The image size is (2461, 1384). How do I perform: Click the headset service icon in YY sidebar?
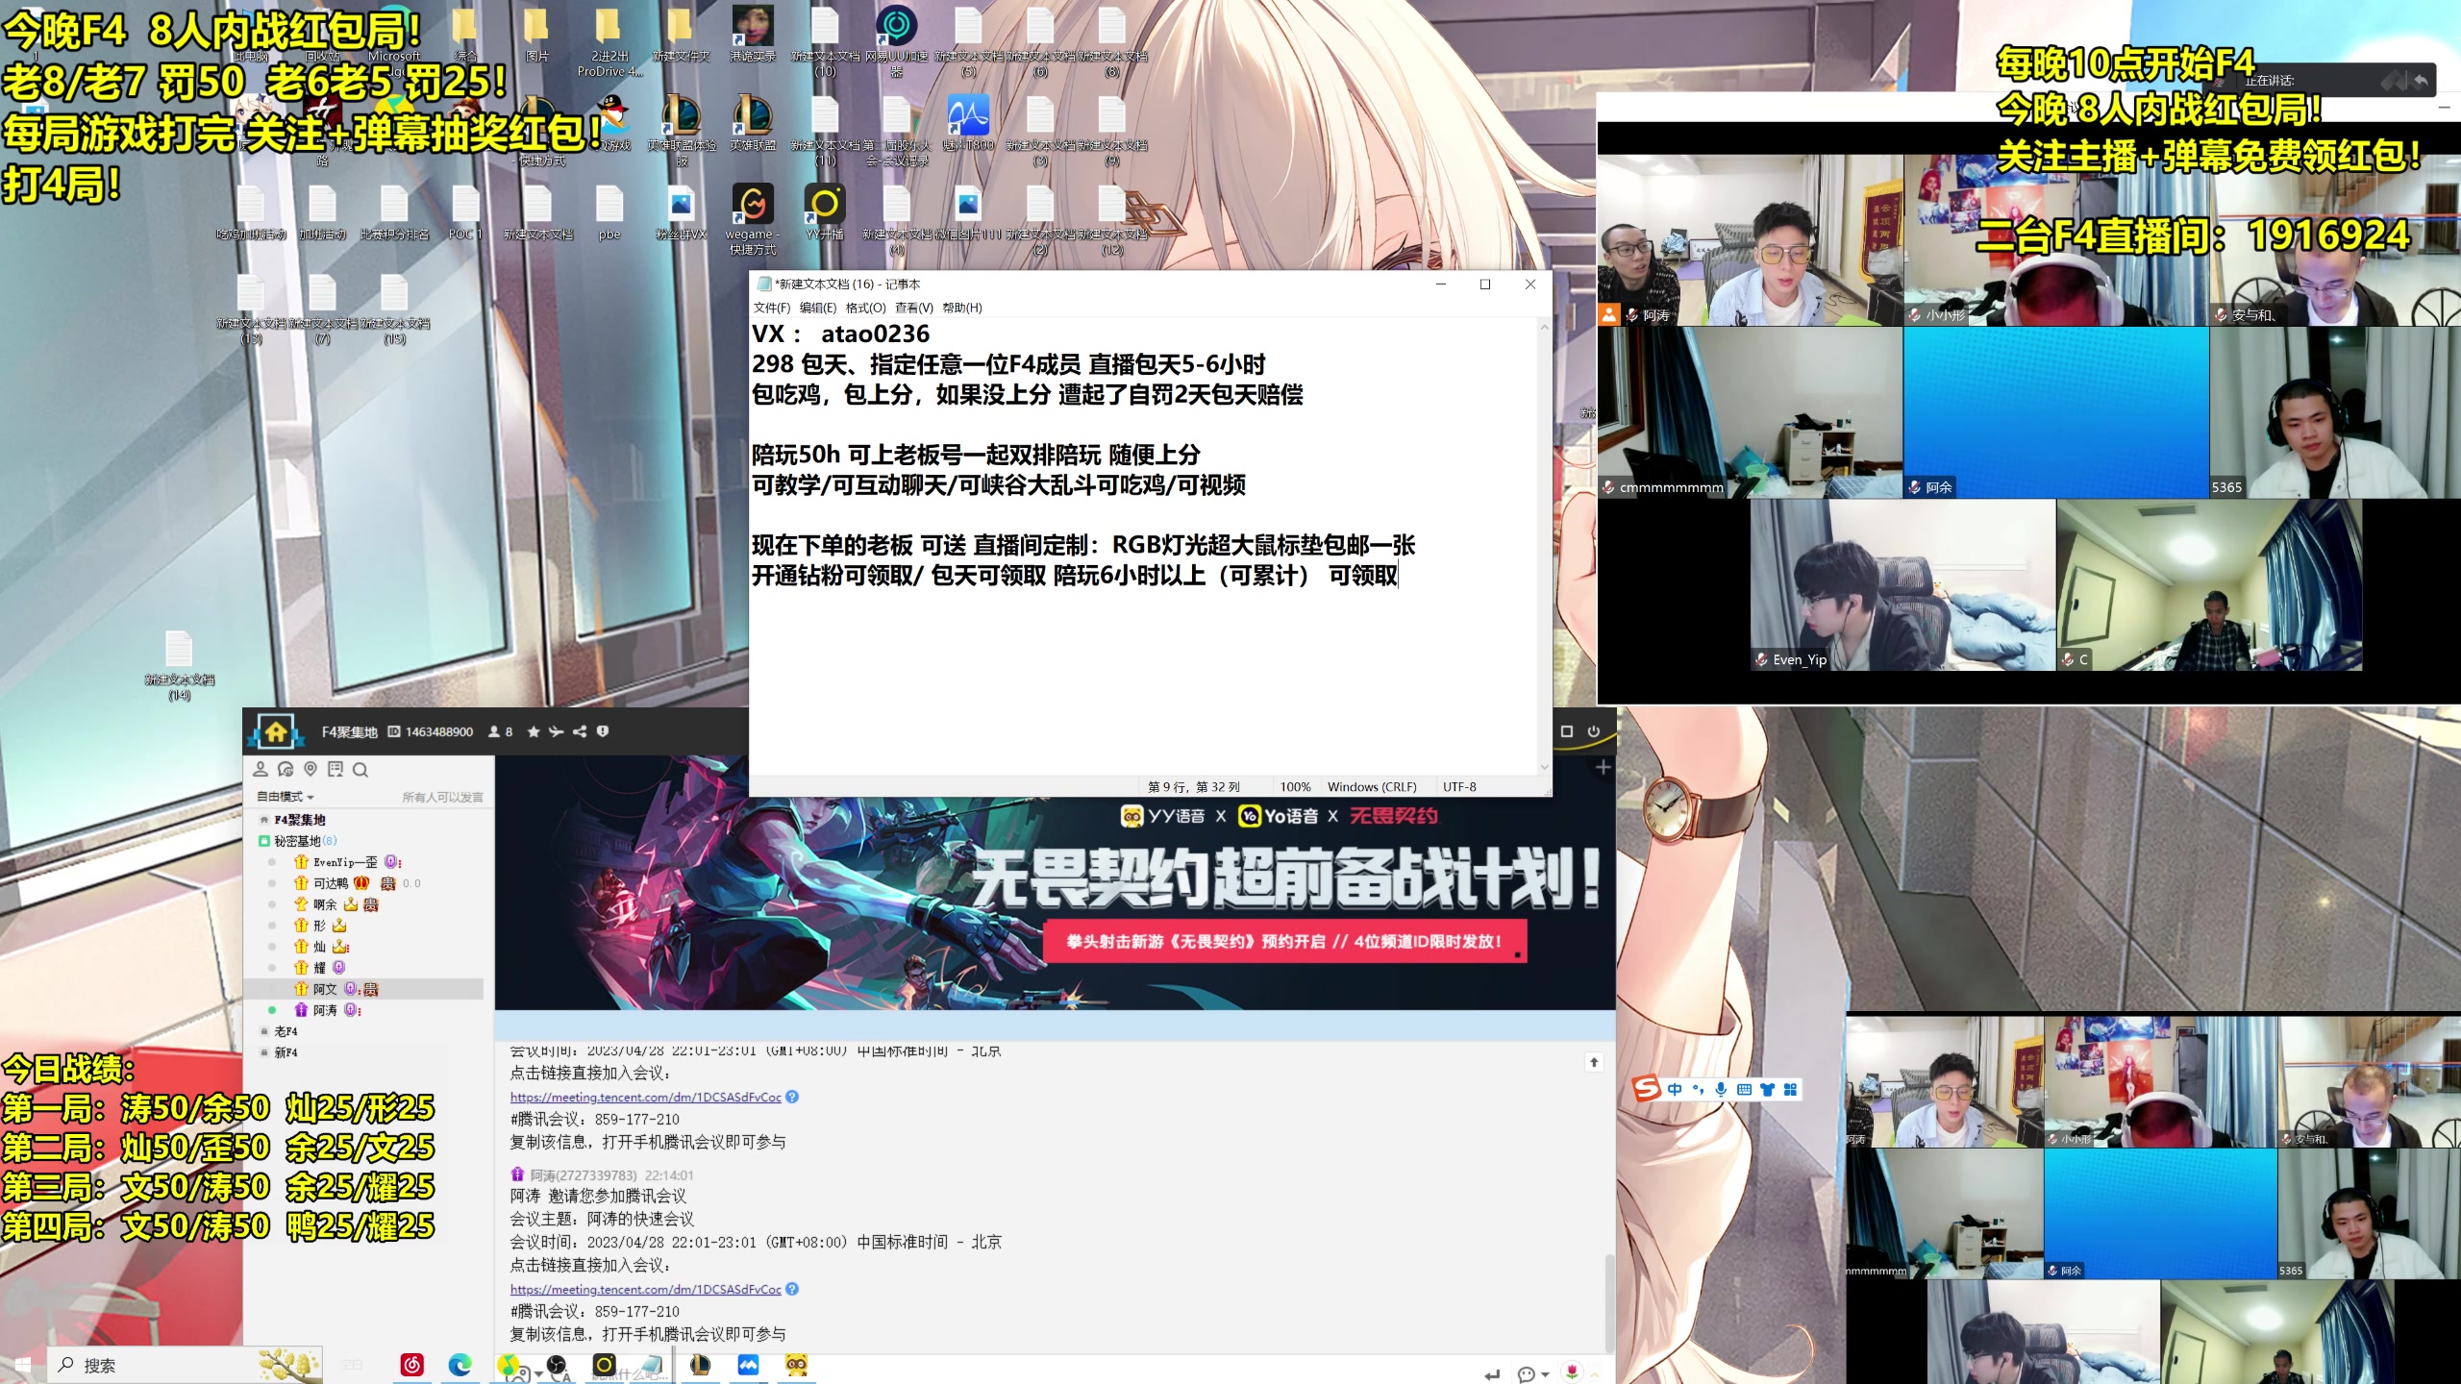click(x=286, y=769)
